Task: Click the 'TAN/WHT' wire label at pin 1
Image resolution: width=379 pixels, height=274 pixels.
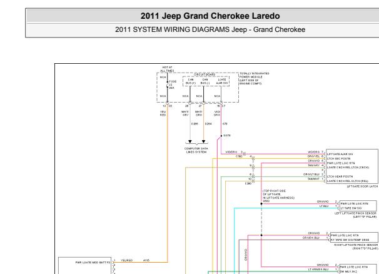Action: 314,179
